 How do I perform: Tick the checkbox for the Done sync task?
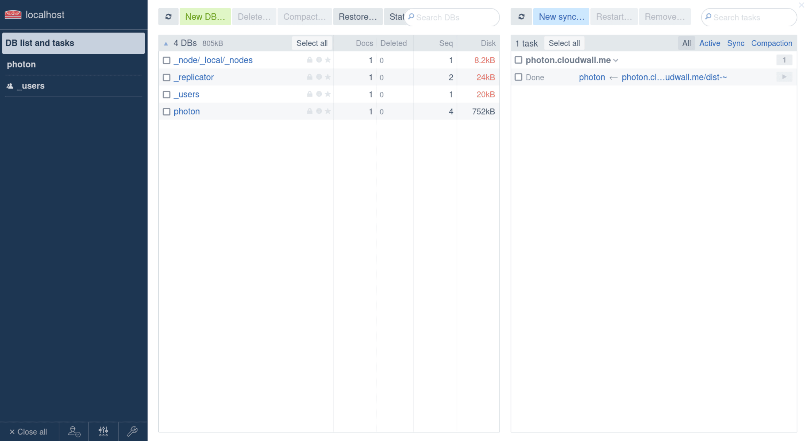click(x=518, y=77)
